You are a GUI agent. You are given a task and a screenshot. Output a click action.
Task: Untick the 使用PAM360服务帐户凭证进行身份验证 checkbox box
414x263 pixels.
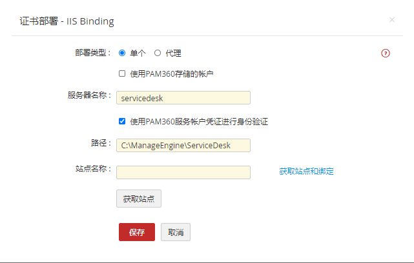[122, 121]
